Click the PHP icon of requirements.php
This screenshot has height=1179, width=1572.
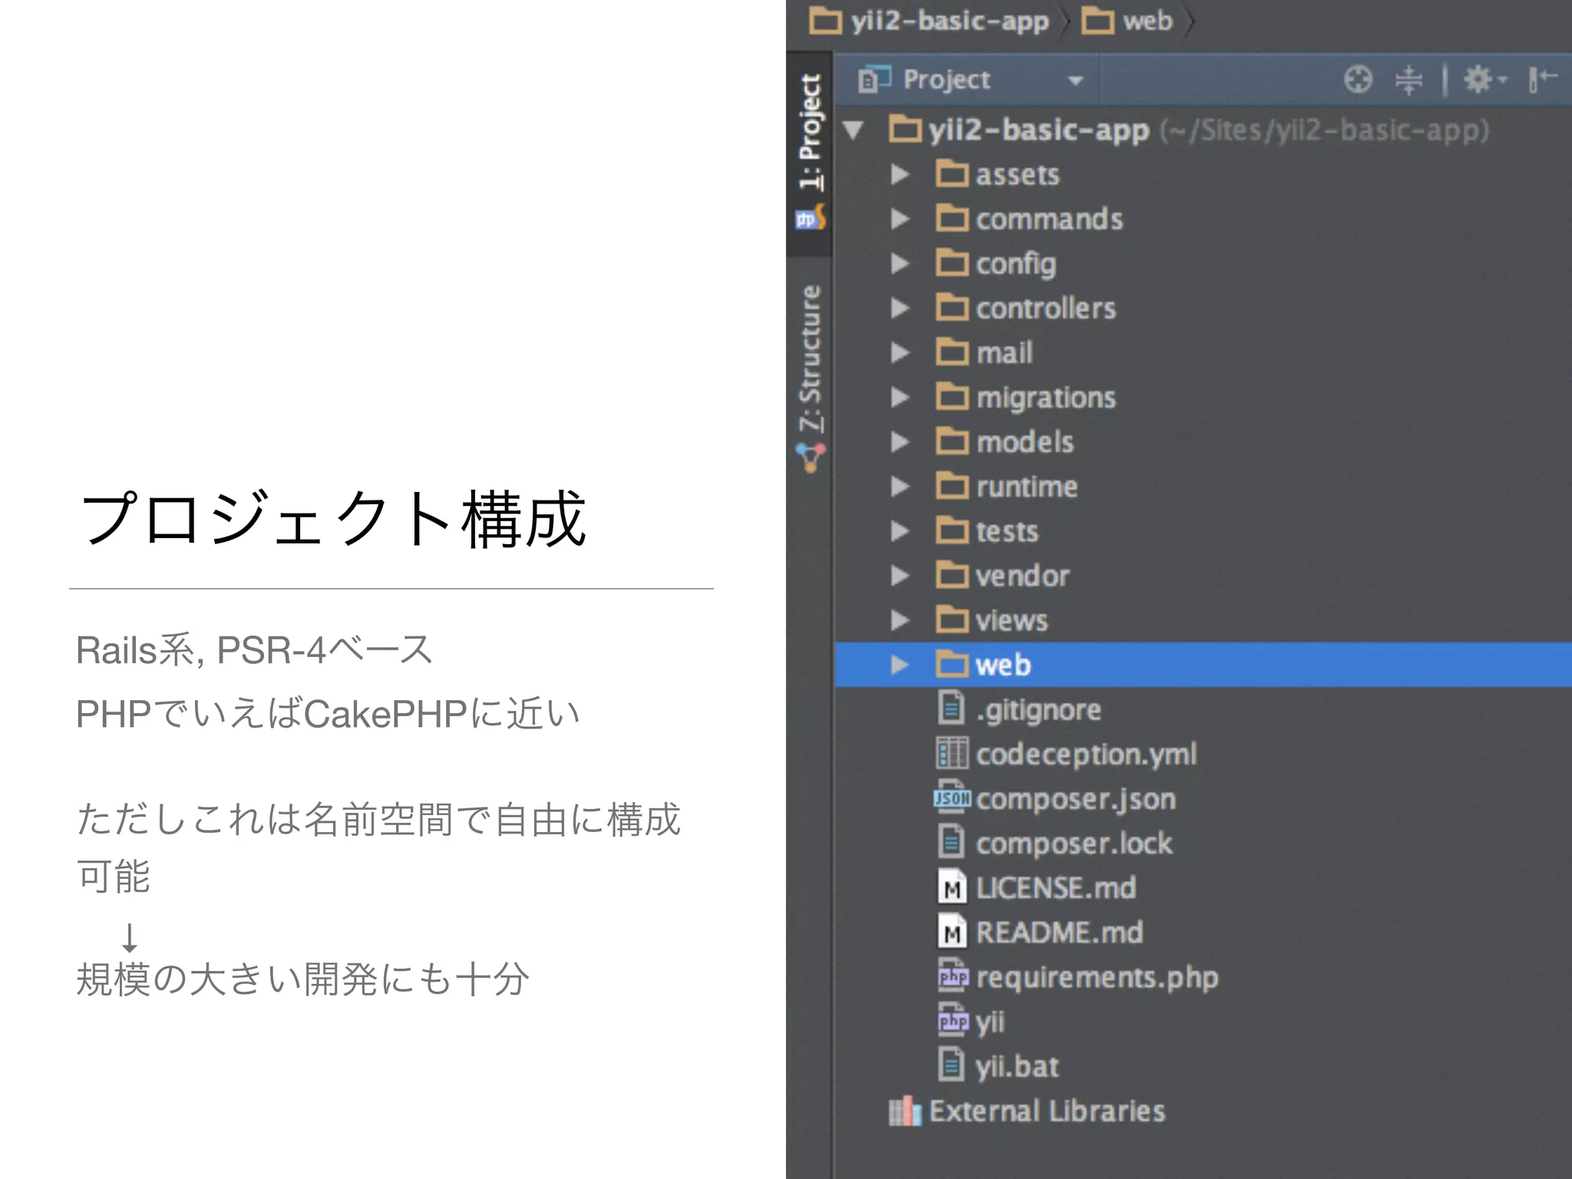(x=953, y=976)
